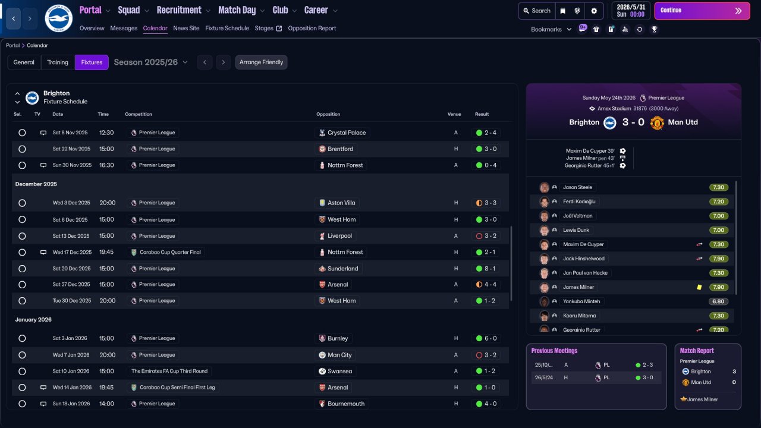Select the Swansea fixture radio button
The width and height of the screenshot is (761, 428).
tap(22, 371)
